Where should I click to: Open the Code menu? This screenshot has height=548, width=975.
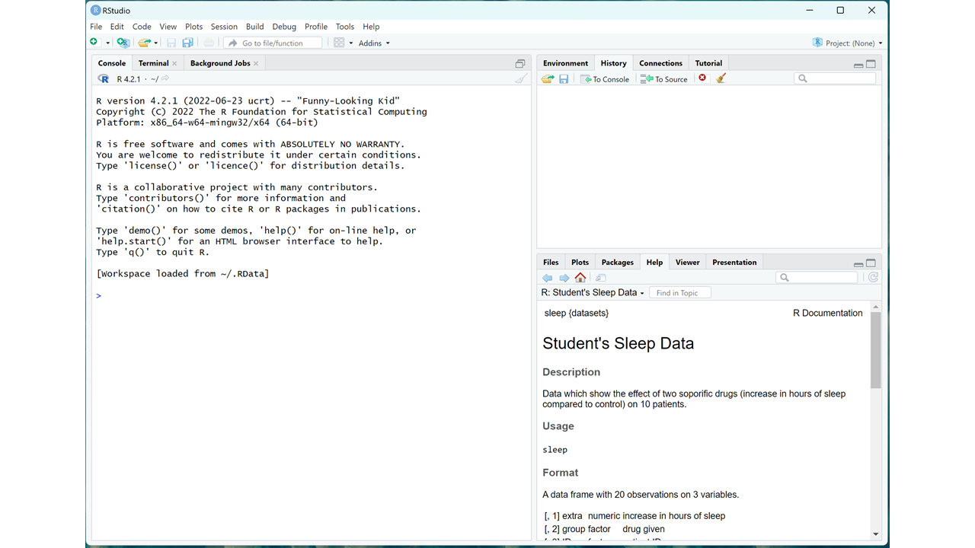coord(142,27)
